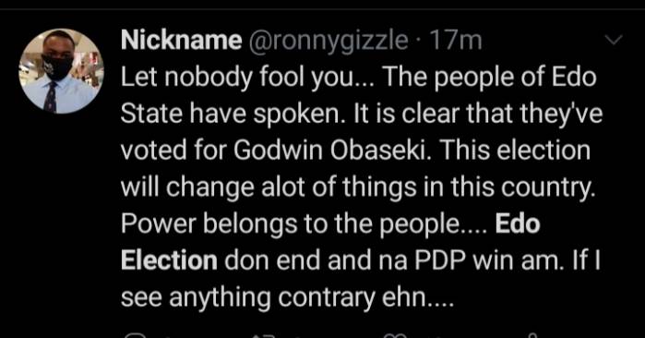The width and height of the screenshot is (645, 338).
Task: Tap the retweet icon under the tweet
Action: point(263,335)
